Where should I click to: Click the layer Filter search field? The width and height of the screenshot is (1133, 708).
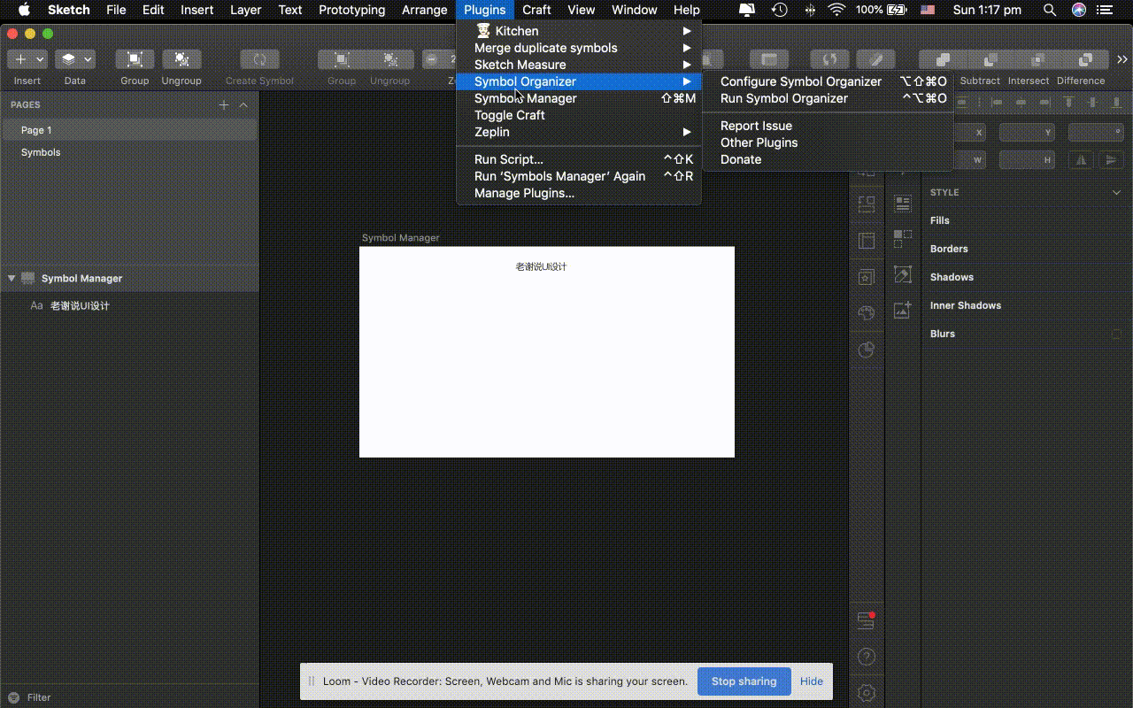(129, 697)
